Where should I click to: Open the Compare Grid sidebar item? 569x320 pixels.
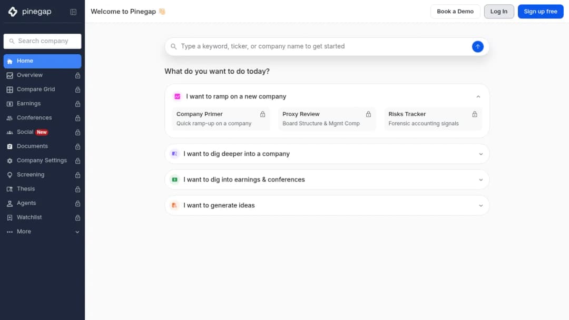[43, 89]
